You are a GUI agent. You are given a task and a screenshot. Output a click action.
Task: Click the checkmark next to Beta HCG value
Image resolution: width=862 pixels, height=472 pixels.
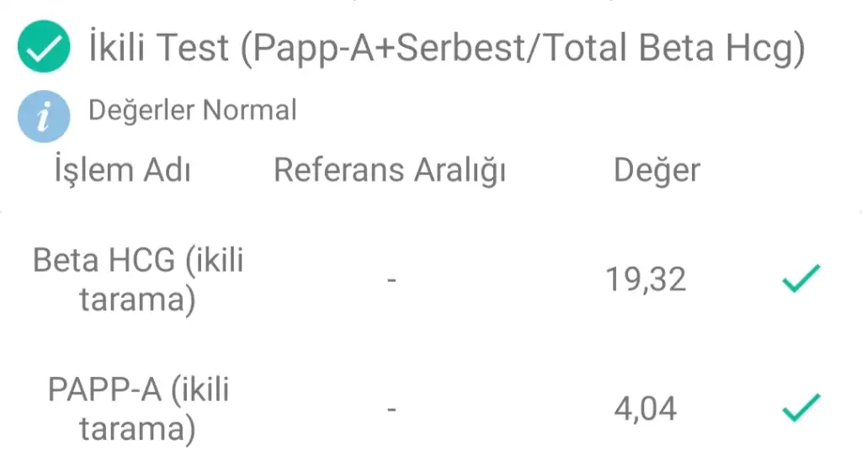[801, 278]
